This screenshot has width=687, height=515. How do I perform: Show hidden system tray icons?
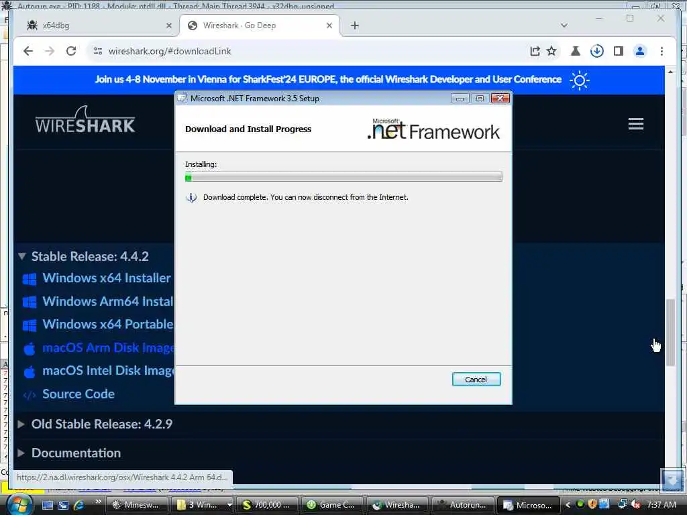[568, 505]
